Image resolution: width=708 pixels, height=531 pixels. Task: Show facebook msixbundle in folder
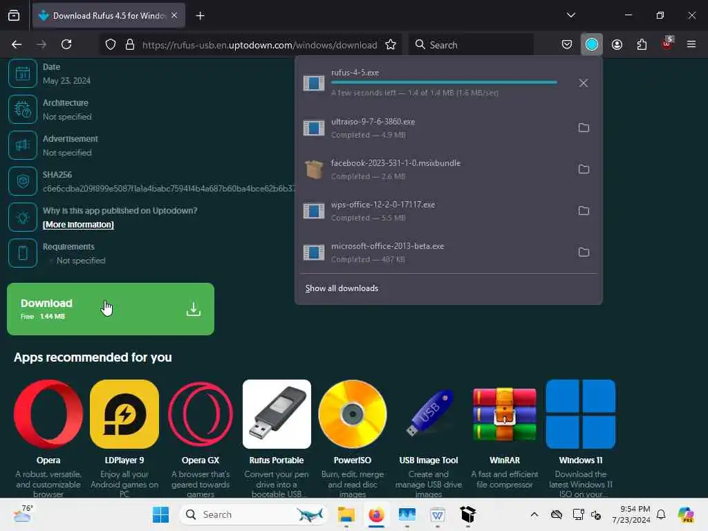[584, 169]
